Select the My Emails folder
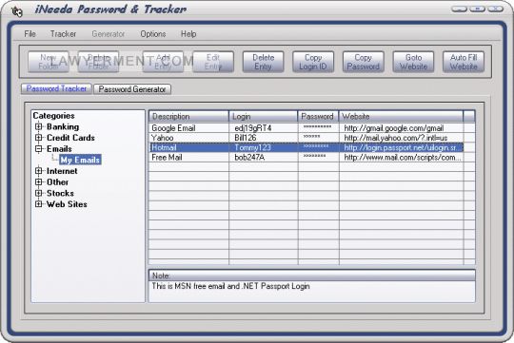 (x=80, y=160)
